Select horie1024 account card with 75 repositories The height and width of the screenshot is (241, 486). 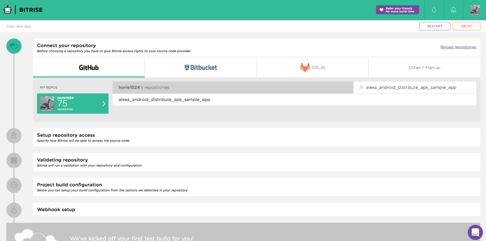73,104
